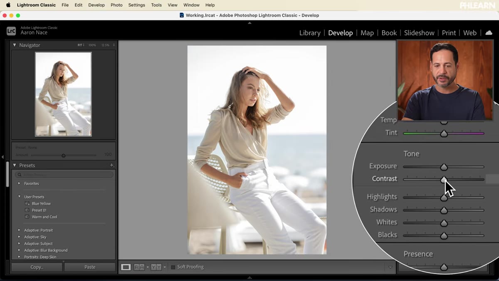Open the Develop menu in menu bar

[96, 5]
